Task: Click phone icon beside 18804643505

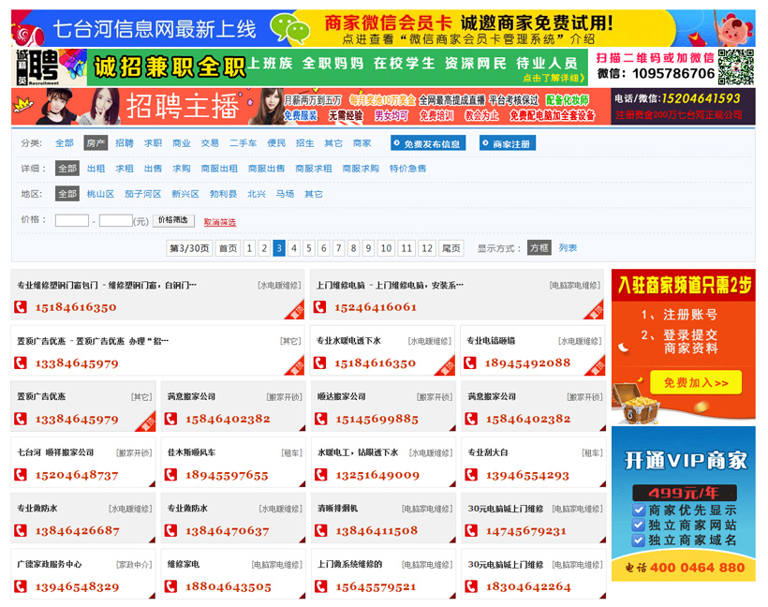Action: click(171, 587)
